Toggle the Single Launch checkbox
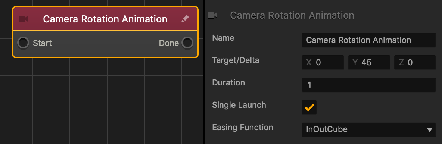 309,107
